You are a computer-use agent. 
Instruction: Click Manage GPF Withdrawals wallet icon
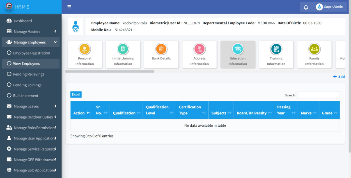9,160
